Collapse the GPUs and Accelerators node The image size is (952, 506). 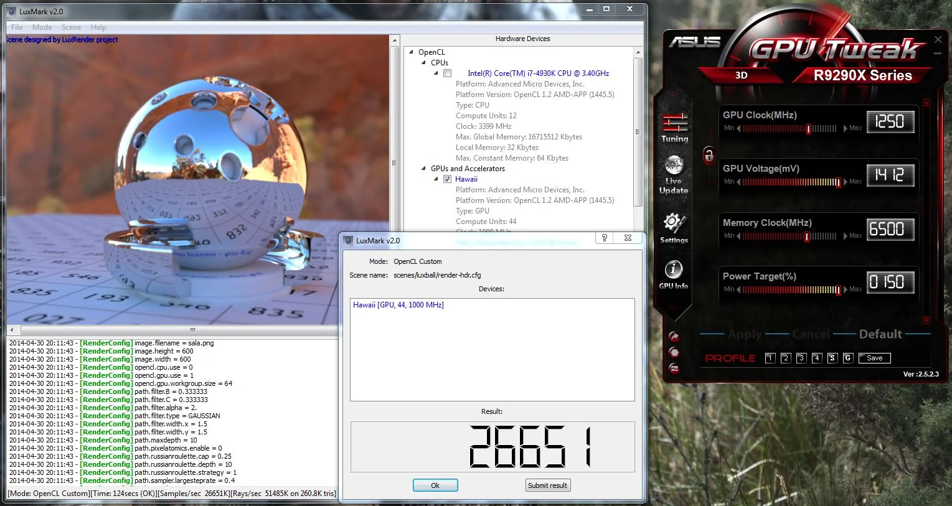tap(424, 169)
